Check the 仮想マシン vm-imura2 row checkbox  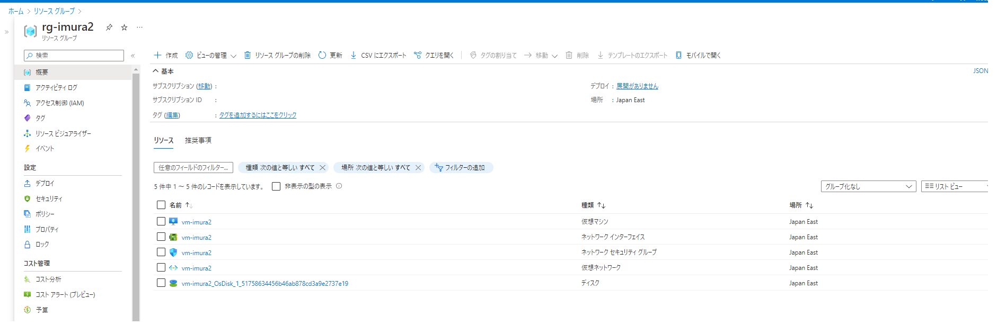point(161,222)
